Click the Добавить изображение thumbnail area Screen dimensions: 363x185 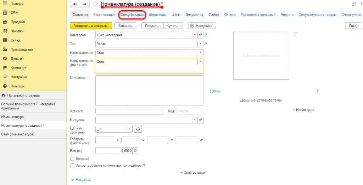(261, 56)
